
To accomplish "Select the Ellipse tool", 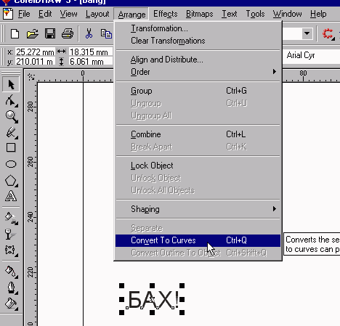I will point(11,164).
